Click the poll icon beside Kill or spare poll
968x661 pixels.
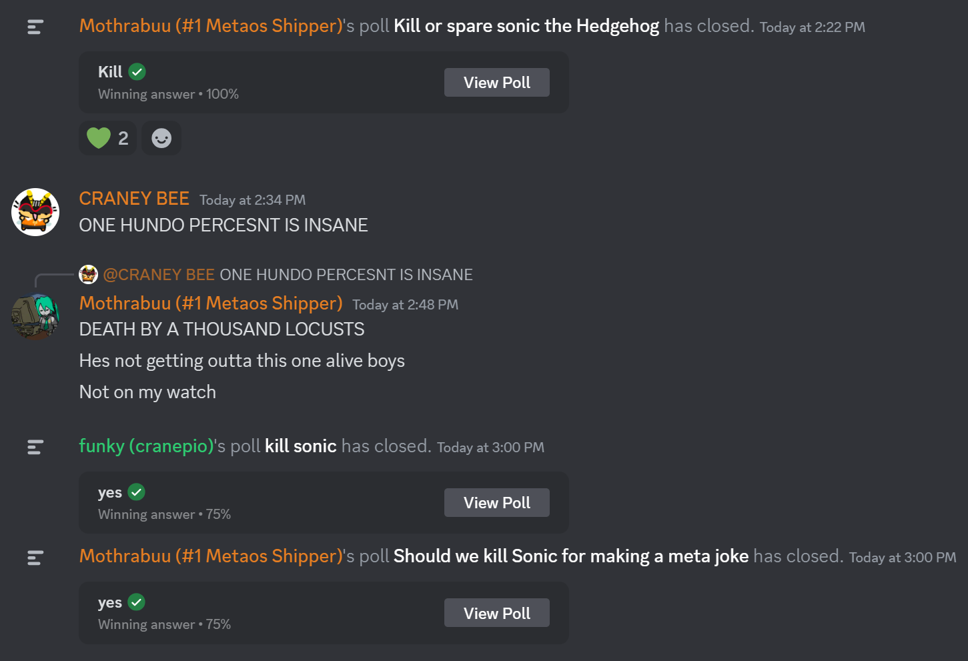(x=35, y=27)
